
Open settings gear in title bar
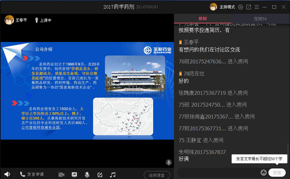pyautogui.click(x=240, y=7)
